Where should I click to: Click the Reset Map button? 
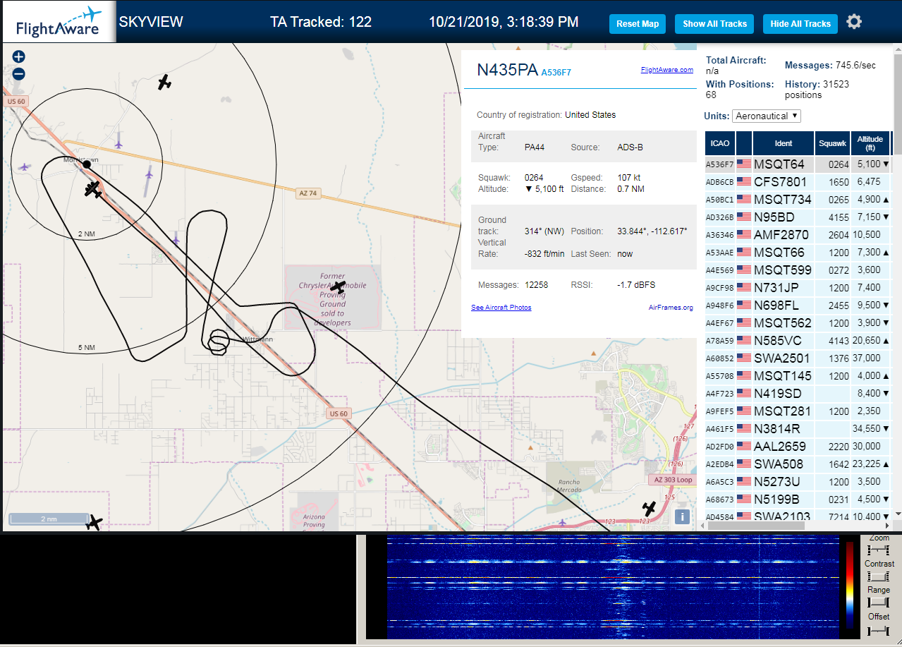[x=638, y=23]
